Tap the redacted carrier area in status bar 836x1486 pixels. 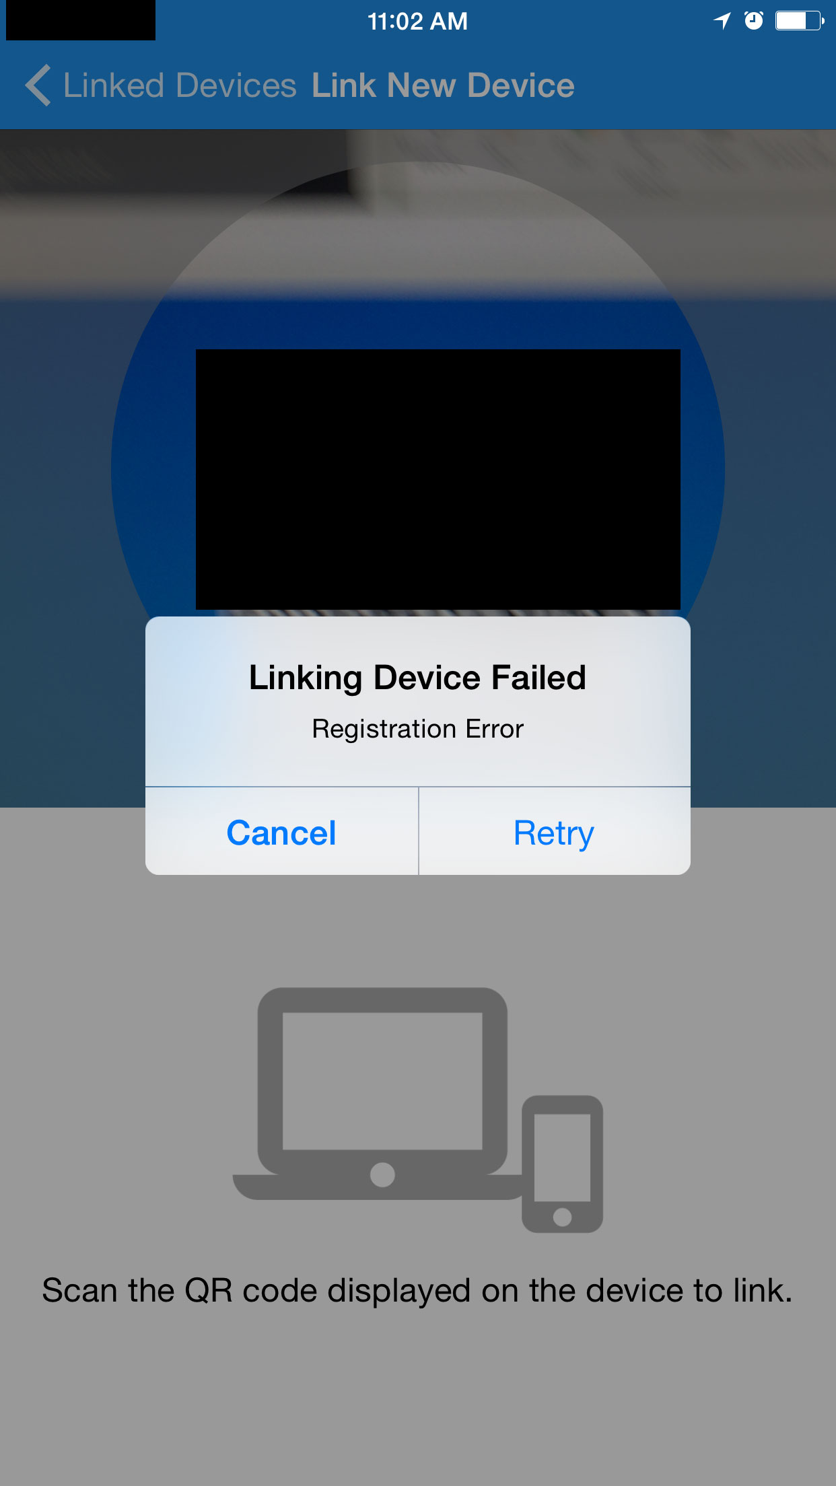[81, 20]
